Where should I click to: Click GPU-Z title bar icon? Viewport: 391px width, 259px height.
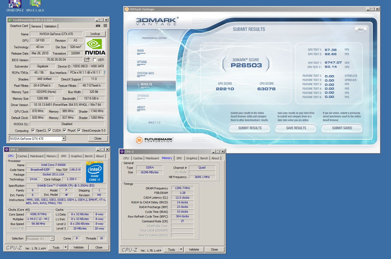[x=10, y=20]
